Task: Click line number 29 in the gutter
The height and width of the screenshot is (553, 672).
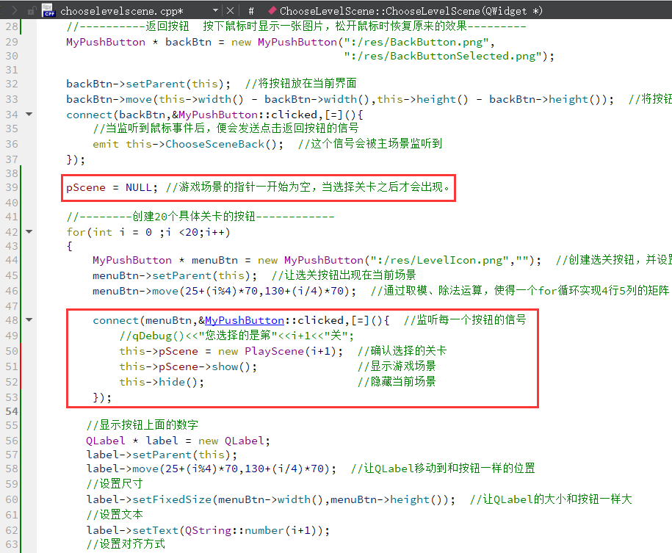Action: (x=12, y=42)
